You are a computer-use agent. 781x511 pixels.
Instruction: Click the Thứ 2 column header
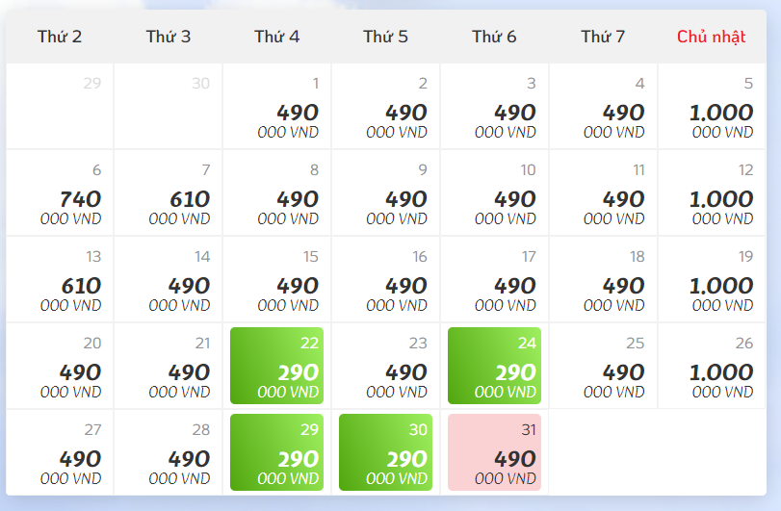point(60,37)
